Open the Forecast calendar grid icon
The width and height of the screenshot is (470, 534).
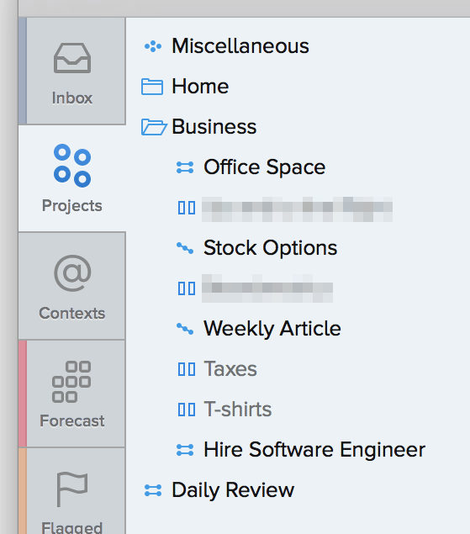pyautogui.click(x=71, y=382)
